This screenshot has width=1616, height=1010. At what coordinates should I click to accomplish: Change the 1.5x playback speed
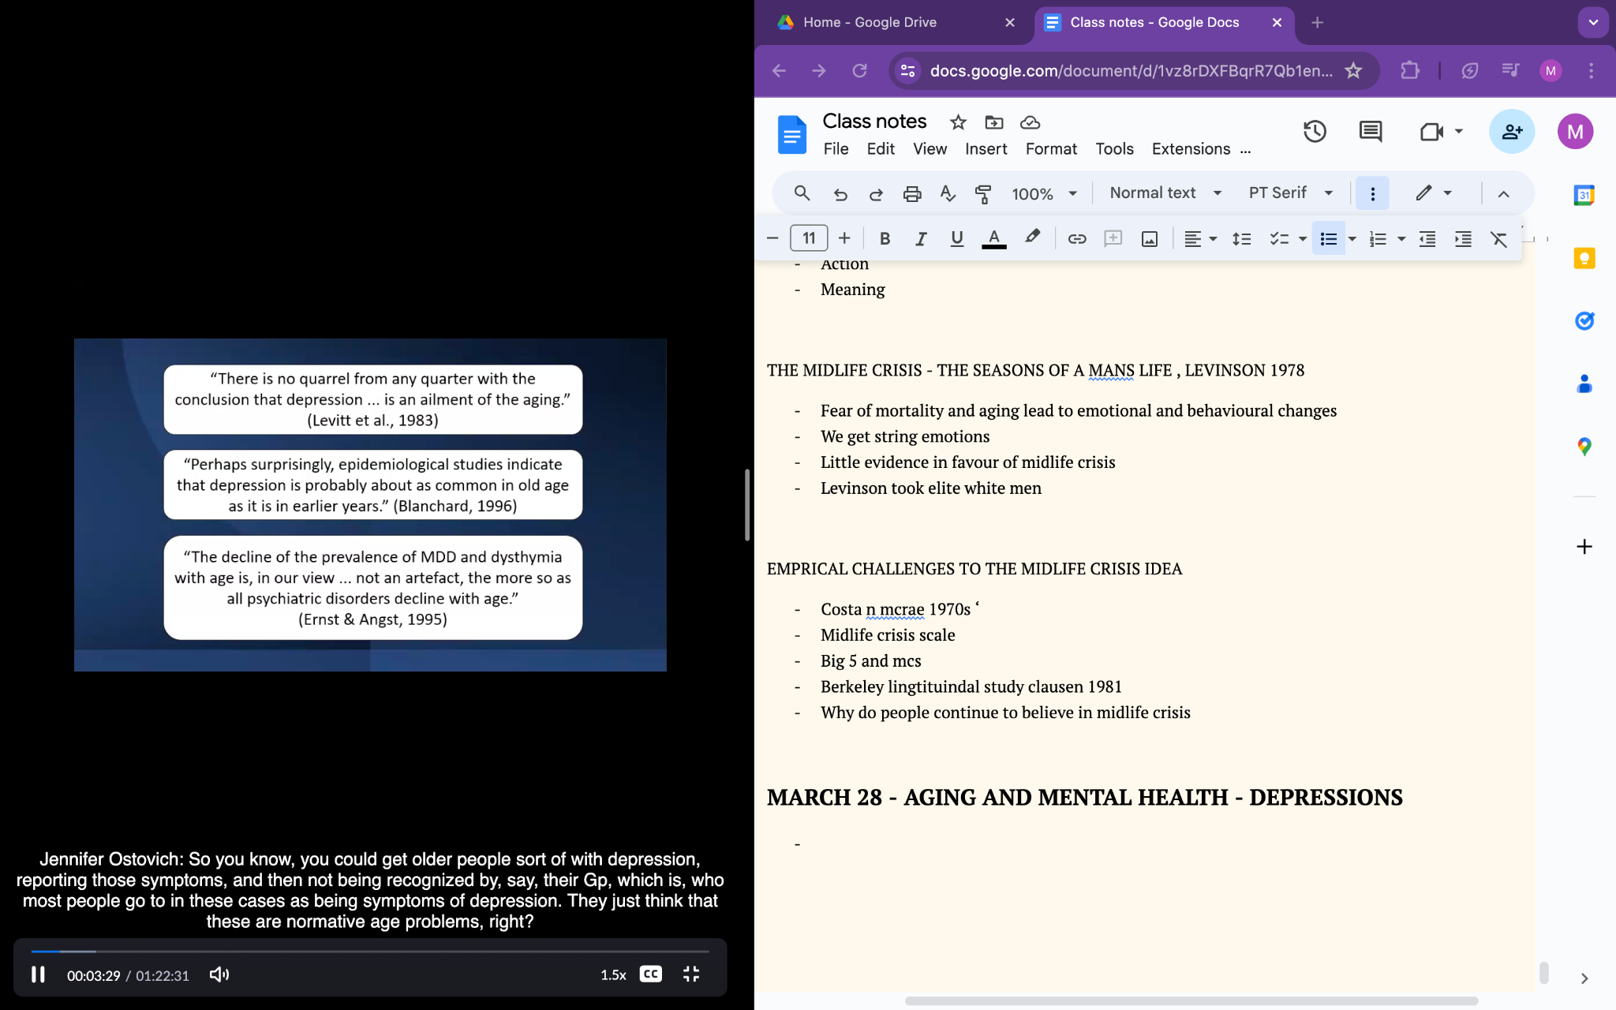point(613,975)
